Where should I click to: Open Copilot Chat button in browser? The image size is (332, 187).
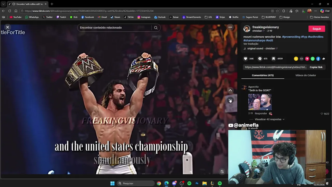tap(325, 11)
